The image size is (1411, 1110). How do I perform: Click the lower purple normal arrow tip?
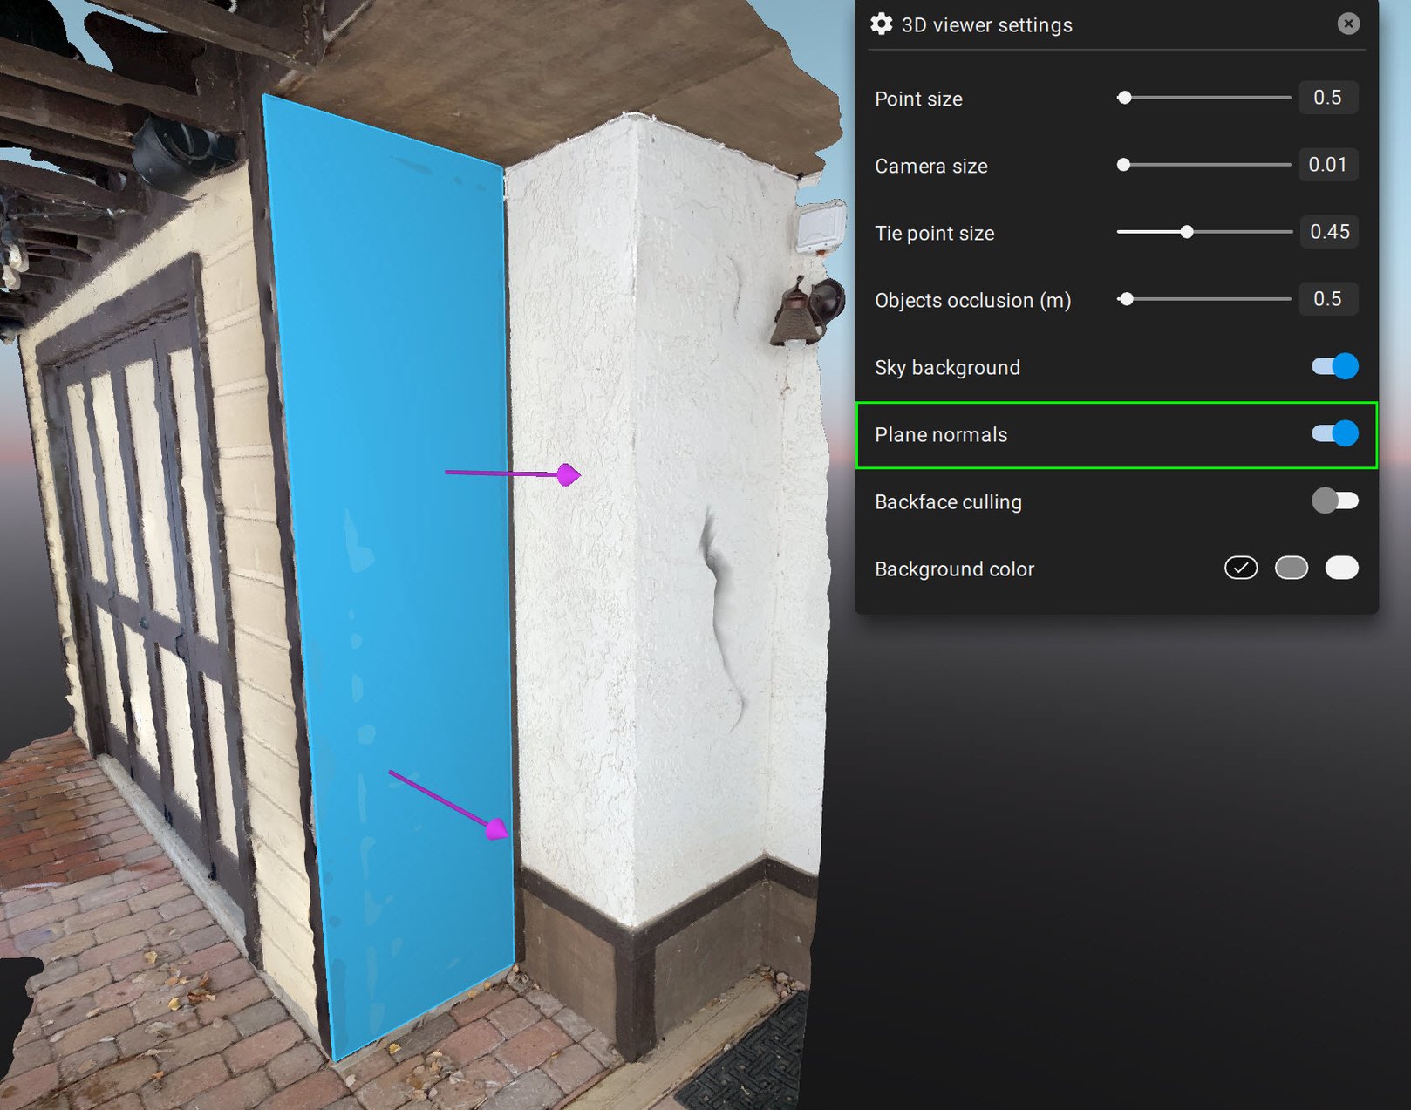pyautogui.click(x=497, y=828)
